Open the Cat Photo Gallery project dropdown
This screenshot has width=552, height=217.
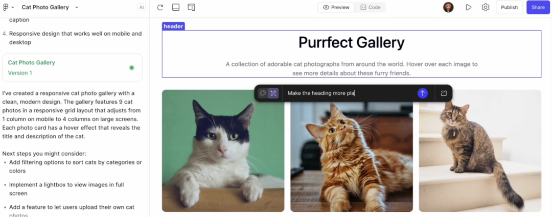pyautogui.click(x=50, y=8)
